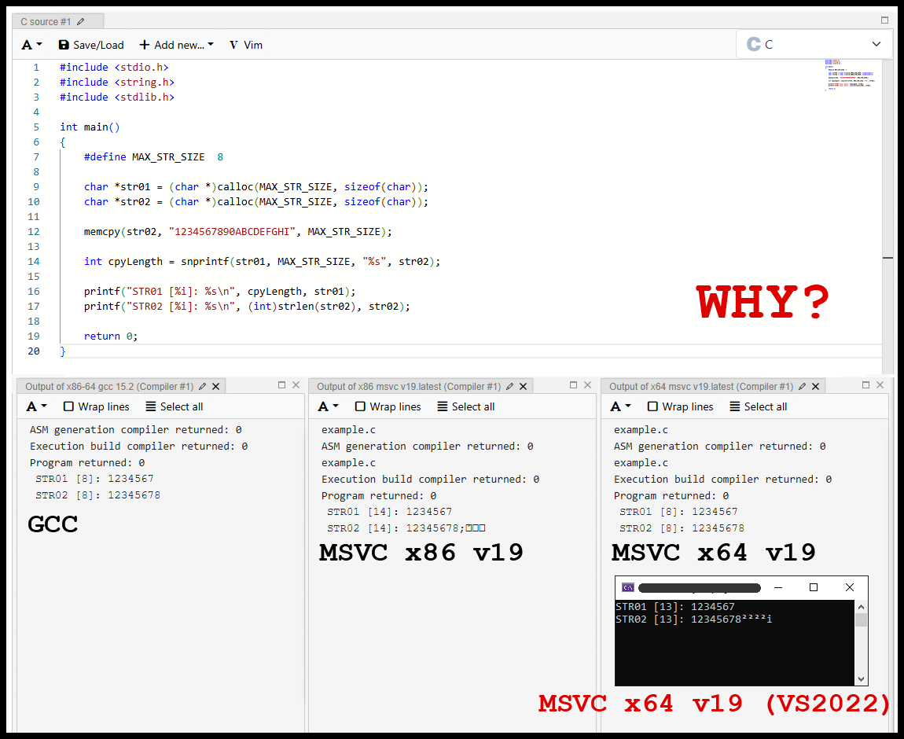This screenshot has width=904, height=739.
Task: Close the x64 msvc v19.latest output tab
Action: click(815, 386)
